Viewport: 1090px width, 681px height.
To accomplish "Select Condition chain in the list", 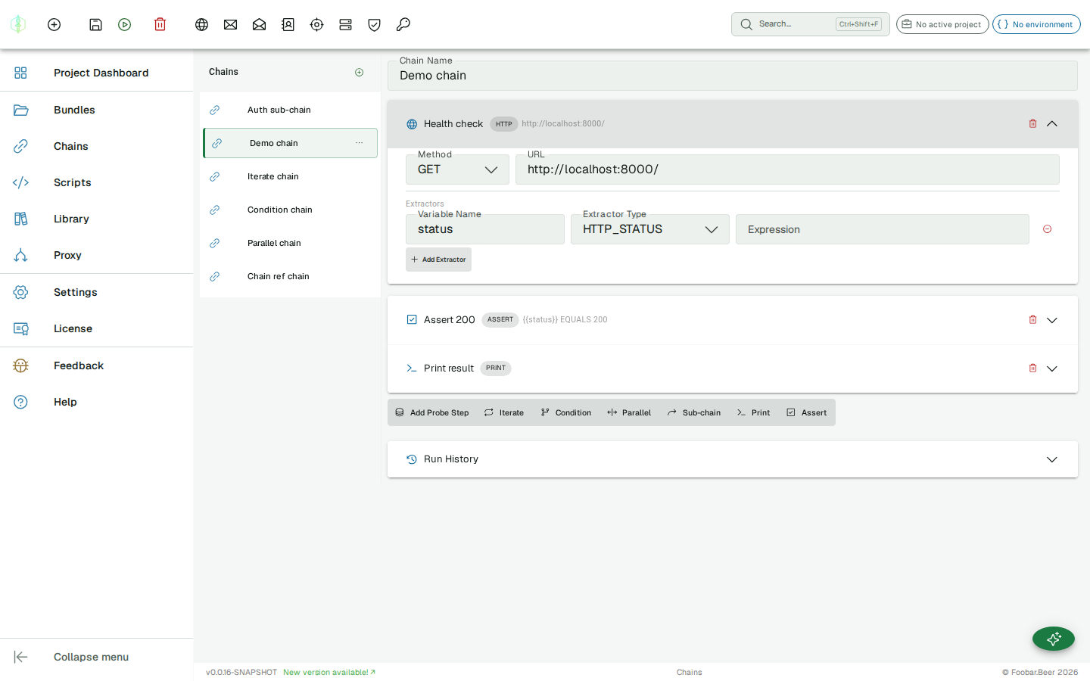I will [x=290, y=210].
